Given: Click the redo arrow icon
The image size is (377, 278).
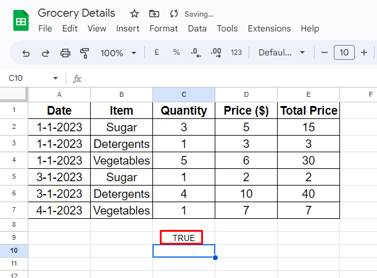Looking at the screenshot, I should coord(45,53).
